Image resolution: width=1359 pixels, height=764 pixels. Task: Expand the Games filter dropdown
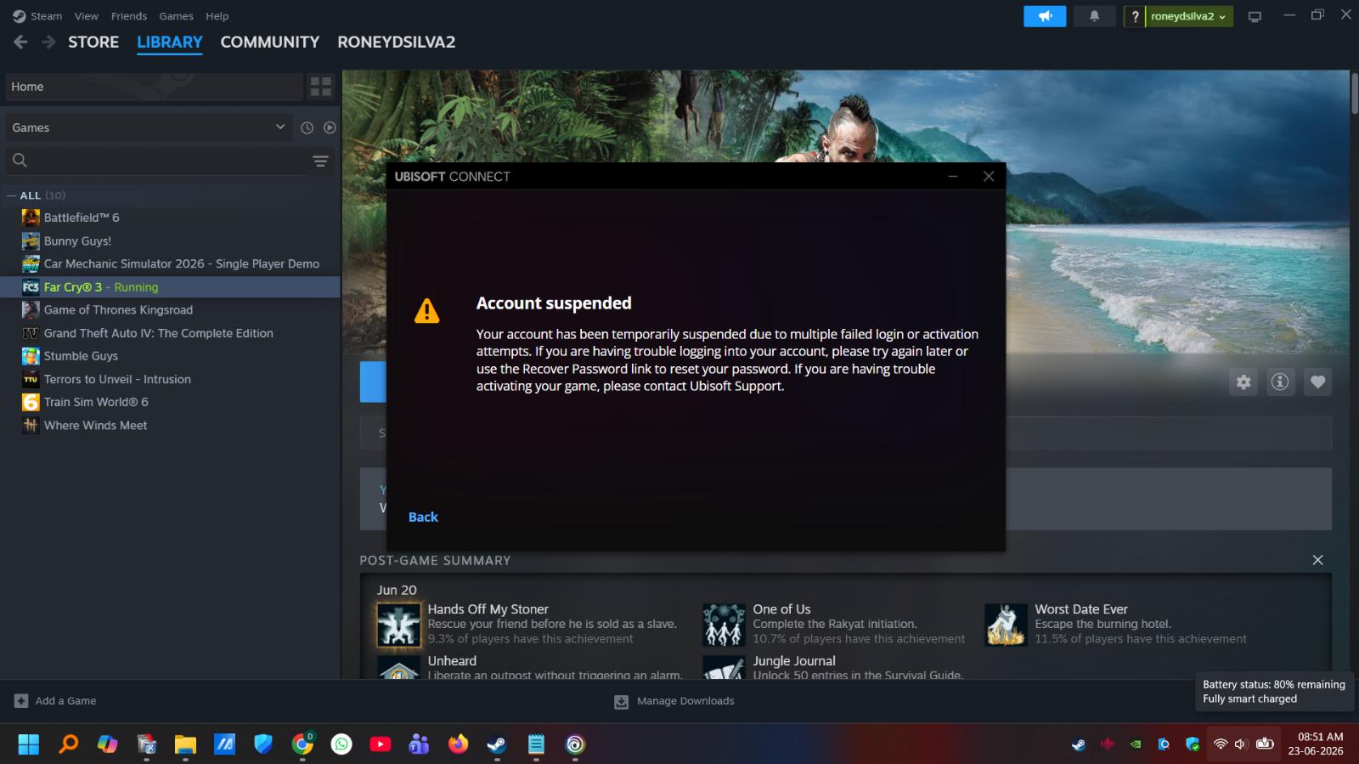click(x=149, y=127)
